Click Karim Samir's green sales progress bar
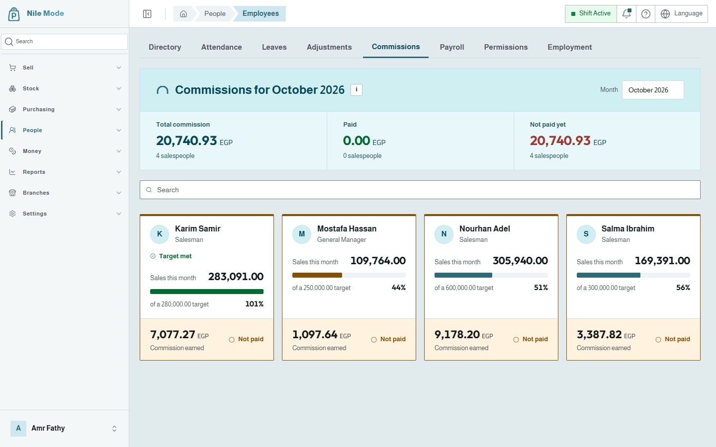 [207, 292]
